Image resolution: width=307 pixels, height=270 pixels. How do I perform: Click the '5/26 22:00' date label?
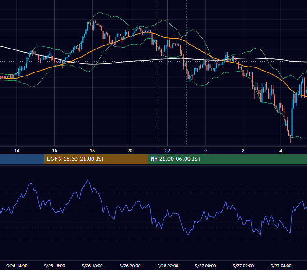click(x=168, y=265)
